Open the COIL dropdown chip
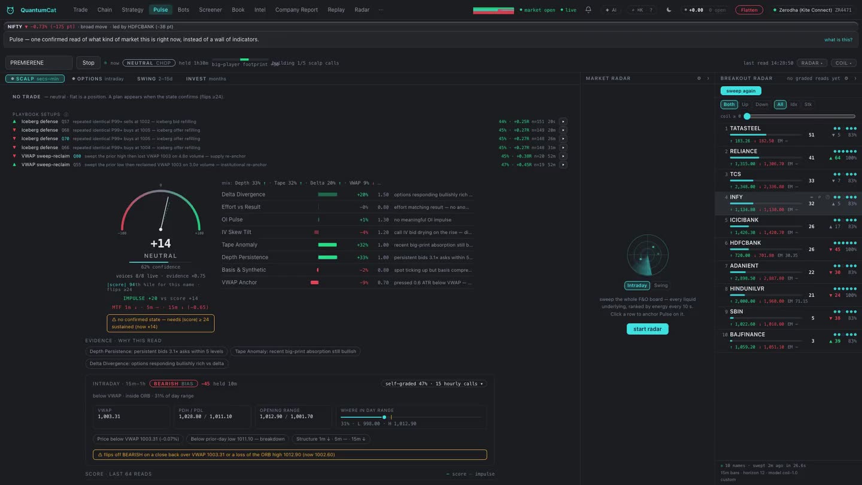862x485 pixels. tap(843, 63)
